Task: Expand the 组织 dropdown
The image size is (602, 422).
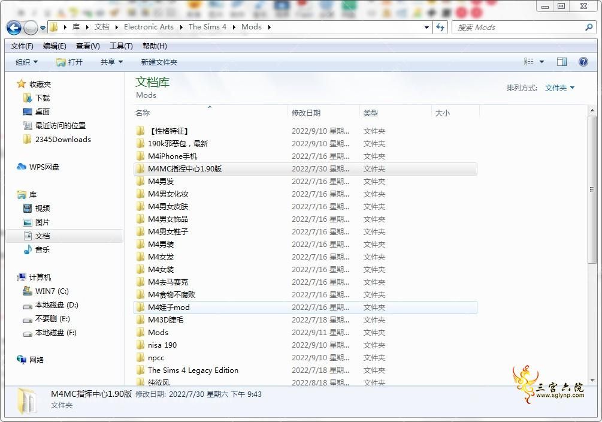Action: [x=26, y=62]
